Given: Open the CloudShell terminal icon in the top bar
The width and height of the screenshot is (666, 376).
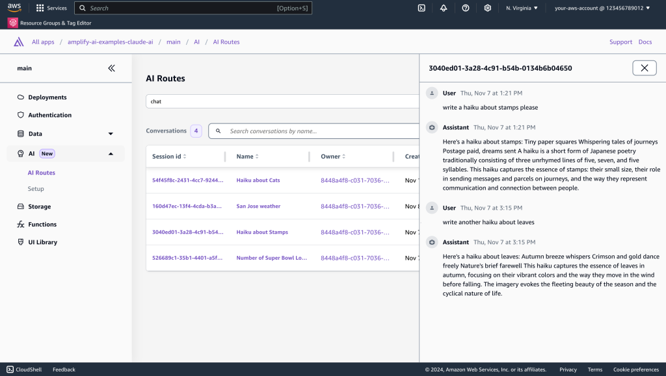Looking at the screenshot, I should pos(421,8).
